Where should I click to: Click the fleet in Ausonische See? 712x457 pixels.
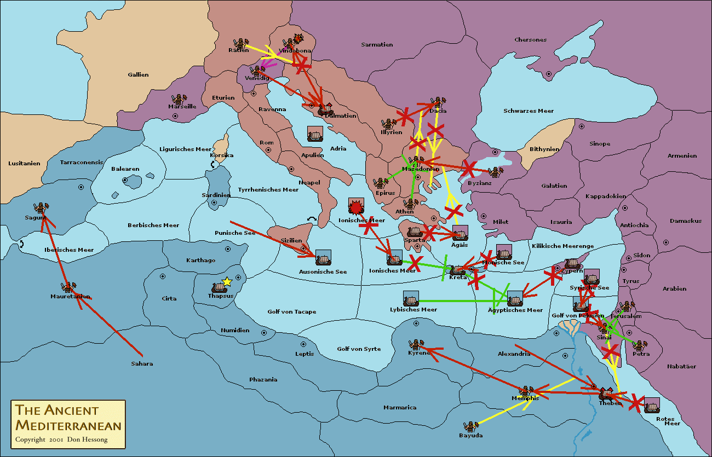[323, 258]
